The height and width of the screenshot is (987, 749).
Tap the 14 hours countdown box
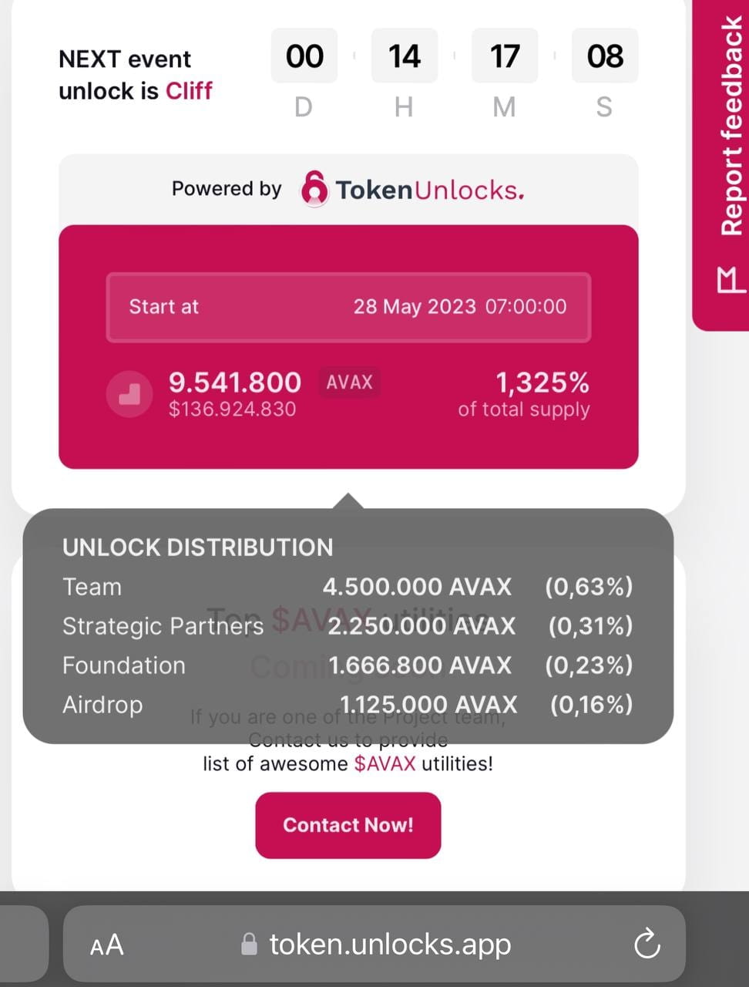(x=404, y=55)
